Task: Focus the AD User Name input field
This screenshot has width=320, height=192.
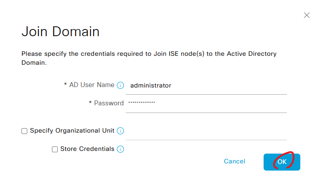Action: (x=206, y=85)
